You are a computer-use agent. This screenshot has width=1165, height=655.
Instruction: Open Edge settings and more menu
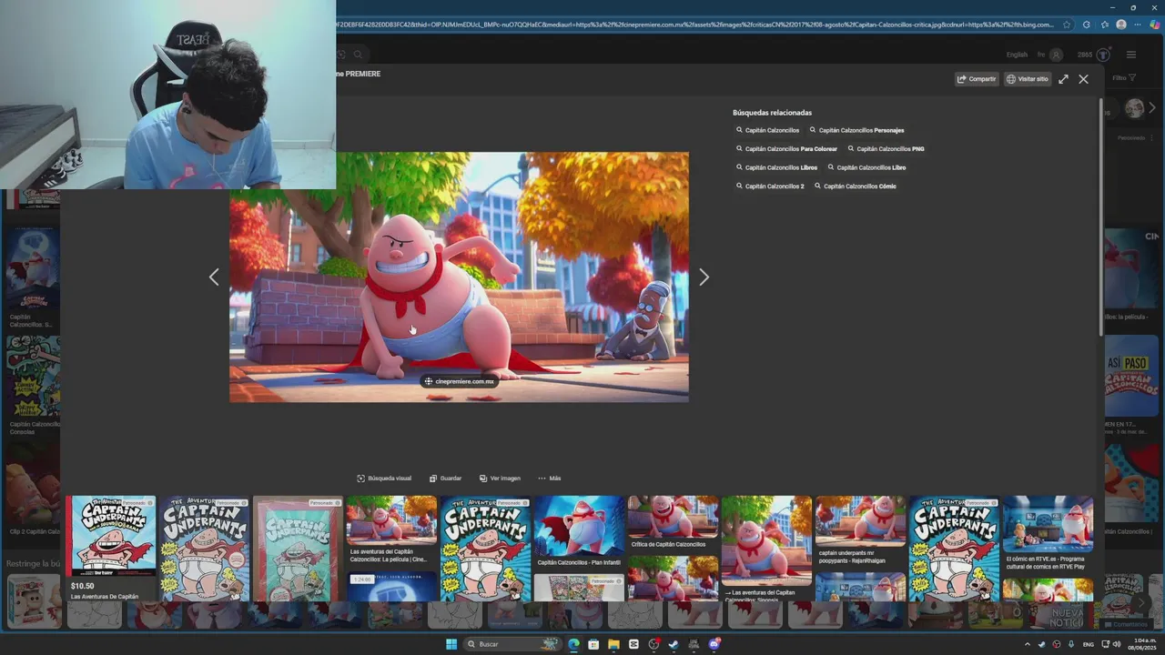tap(1138, 25)
